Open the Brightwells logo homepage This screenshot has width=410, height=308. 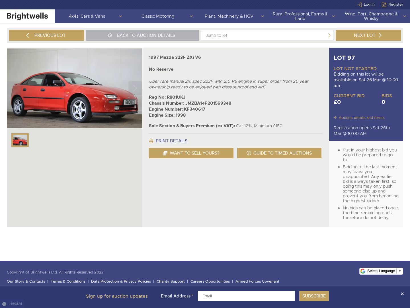(27, 16)
